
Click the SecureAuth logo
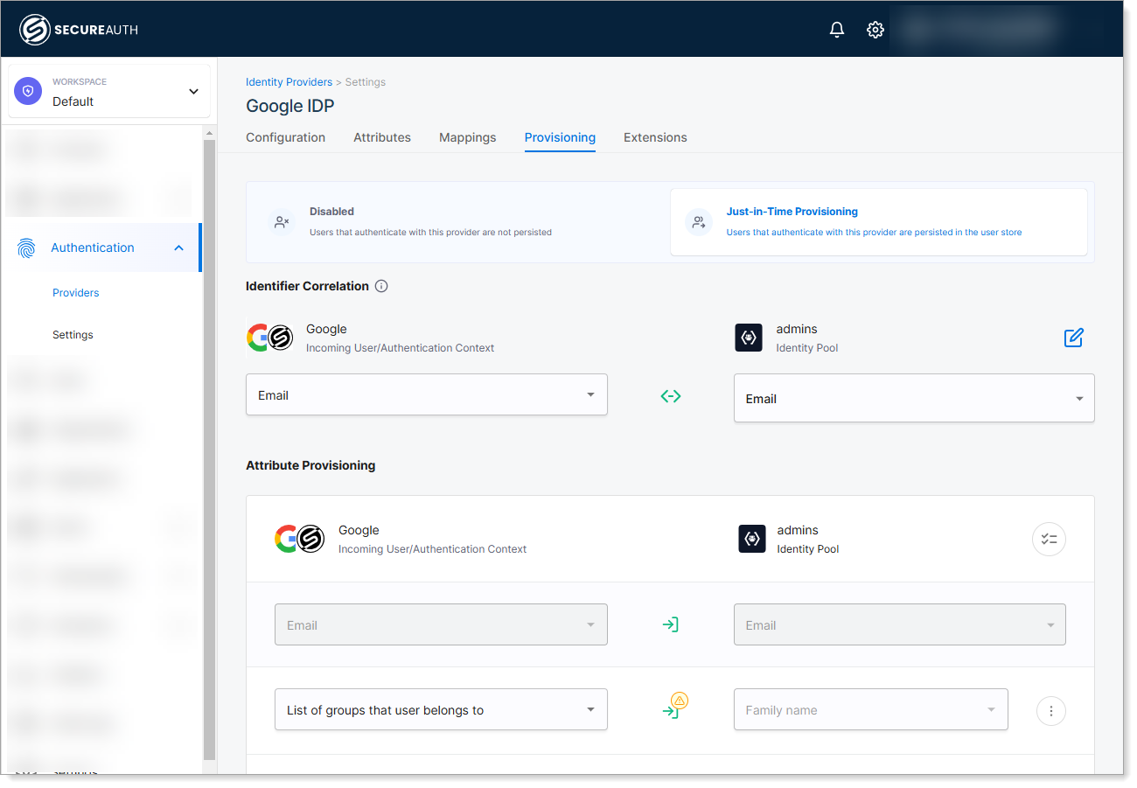80,30
